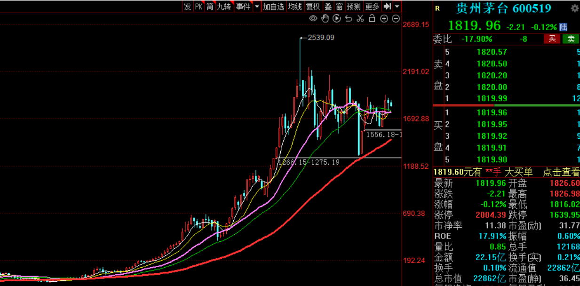
Task: Open the 事件 menu
Action: (243, 6)
